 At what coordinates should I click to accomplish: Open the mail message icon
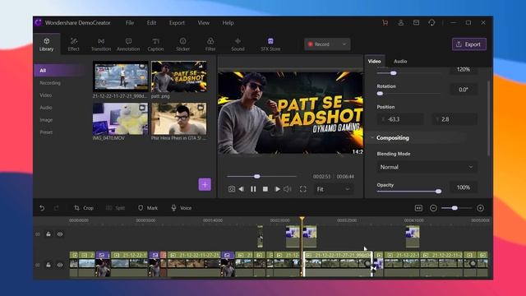click(416, 23)
